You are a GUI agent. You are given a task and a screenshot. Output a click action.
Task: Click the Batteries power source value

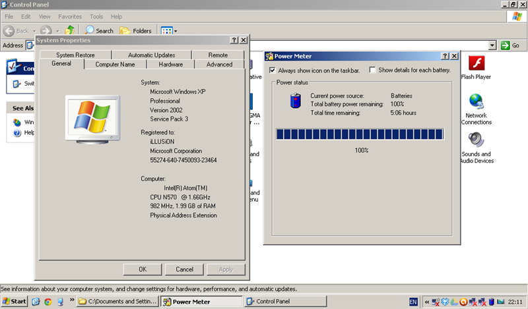click(401, 96)
